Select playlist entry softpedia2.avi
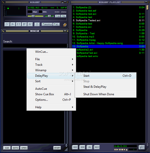This screenshot has height=153, width=150. coord(111,50)
